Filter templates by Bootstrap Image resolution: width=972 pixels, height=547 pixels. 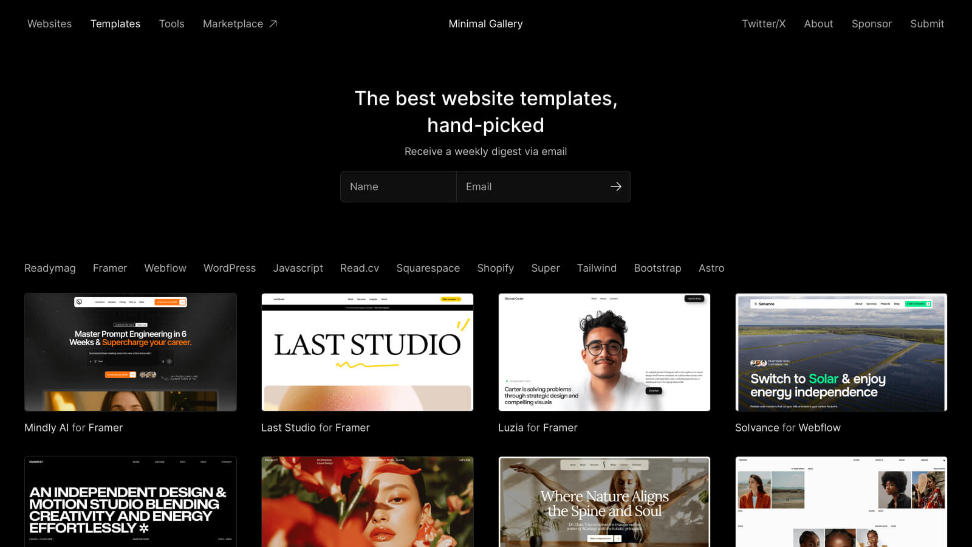[x=657, y=268]
